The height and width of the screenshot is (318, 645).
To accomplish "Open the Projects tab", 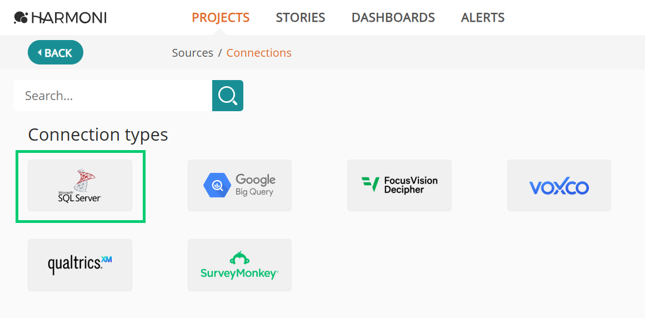I will 221,18.
